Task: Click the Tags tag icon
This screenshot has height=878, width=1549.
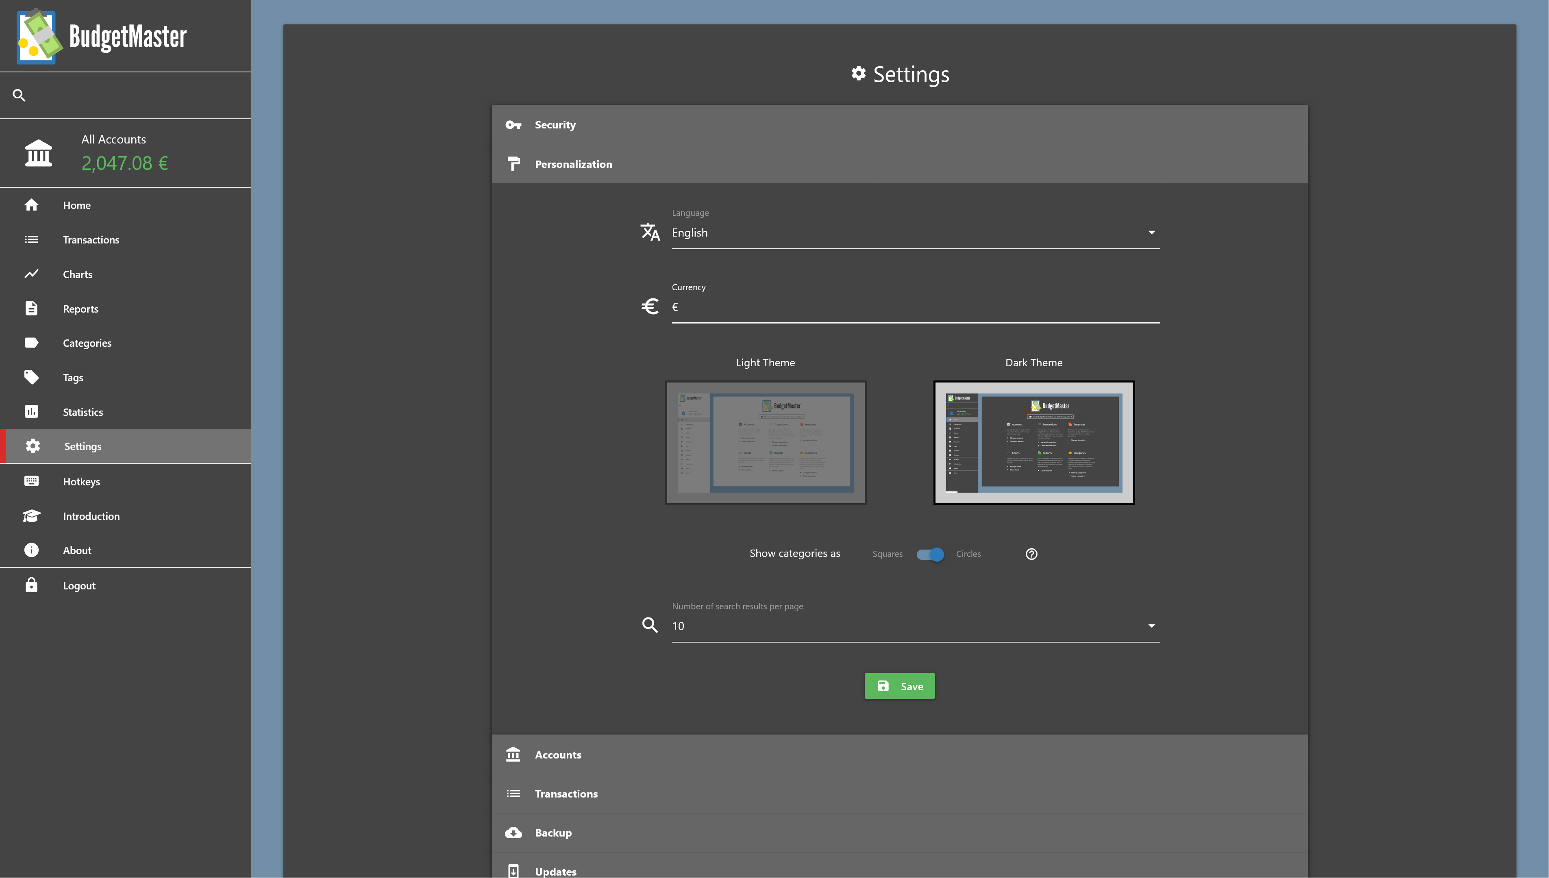Action: pos(31,377)
